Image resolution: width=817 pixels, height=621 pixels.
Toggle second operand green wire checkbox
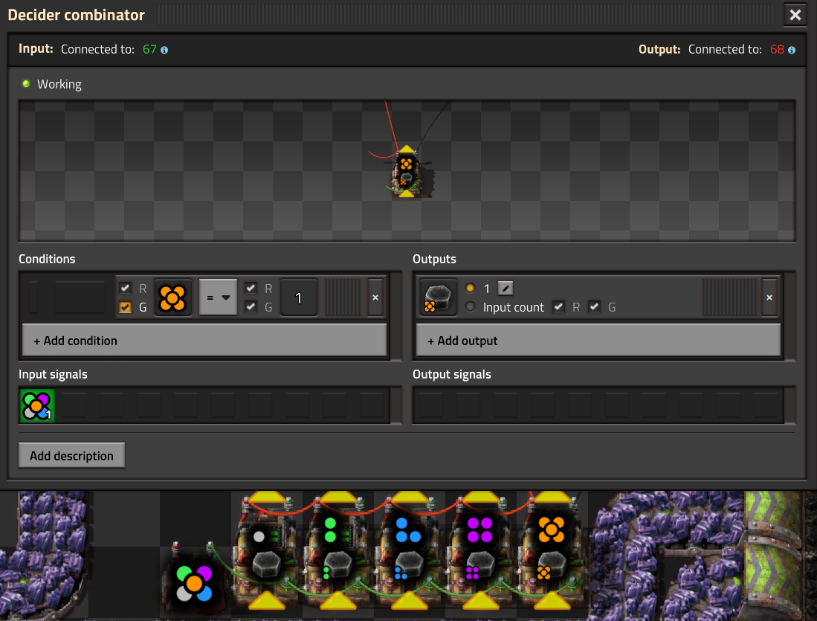click(251, 306)
